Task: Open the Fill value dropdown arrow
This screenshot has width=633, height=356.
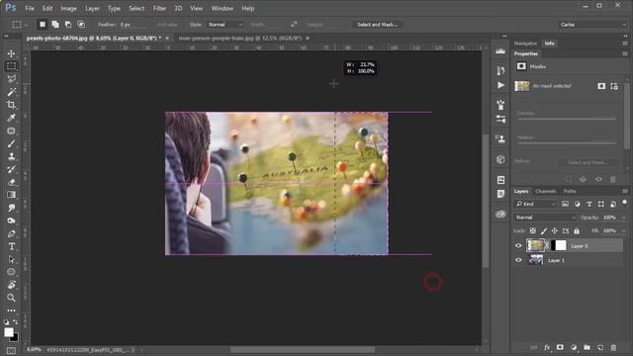Action: (624, 230)
